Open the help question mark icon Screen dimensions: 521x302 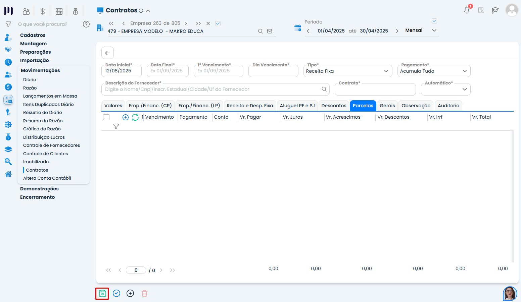click(x=86, y=24)
